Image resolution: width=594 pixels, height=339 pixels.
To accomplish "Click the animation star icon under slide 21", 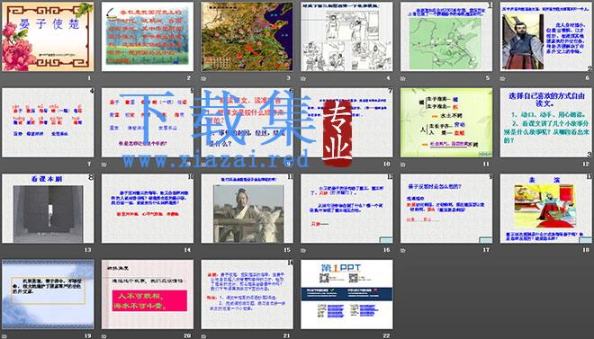I will click(203, 336).
